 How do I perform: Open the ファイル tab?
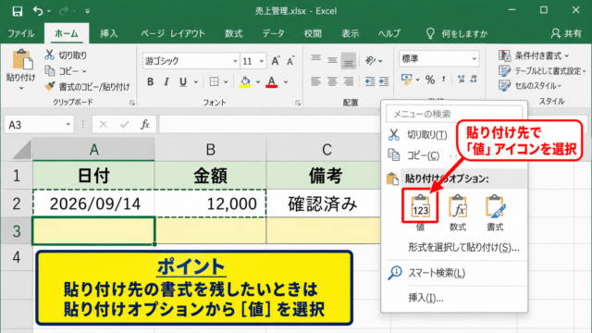tap(21, 33)
